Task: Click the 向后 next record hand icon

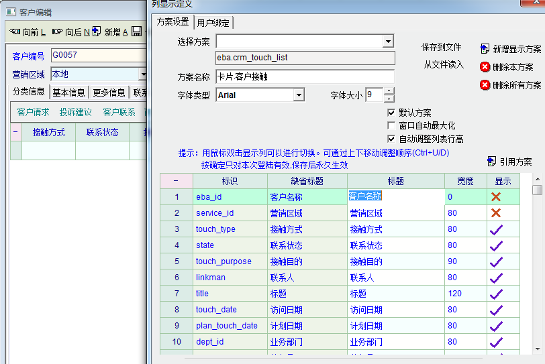Action: [57, 32]
